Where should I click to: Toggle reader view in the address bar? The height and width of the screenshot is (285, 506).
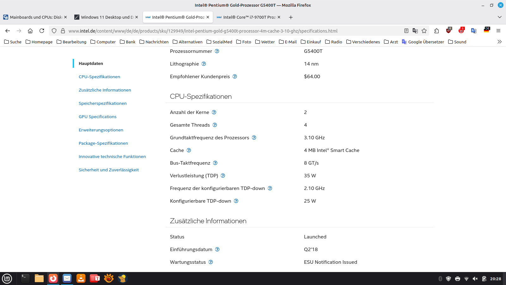tap(406, 31)
